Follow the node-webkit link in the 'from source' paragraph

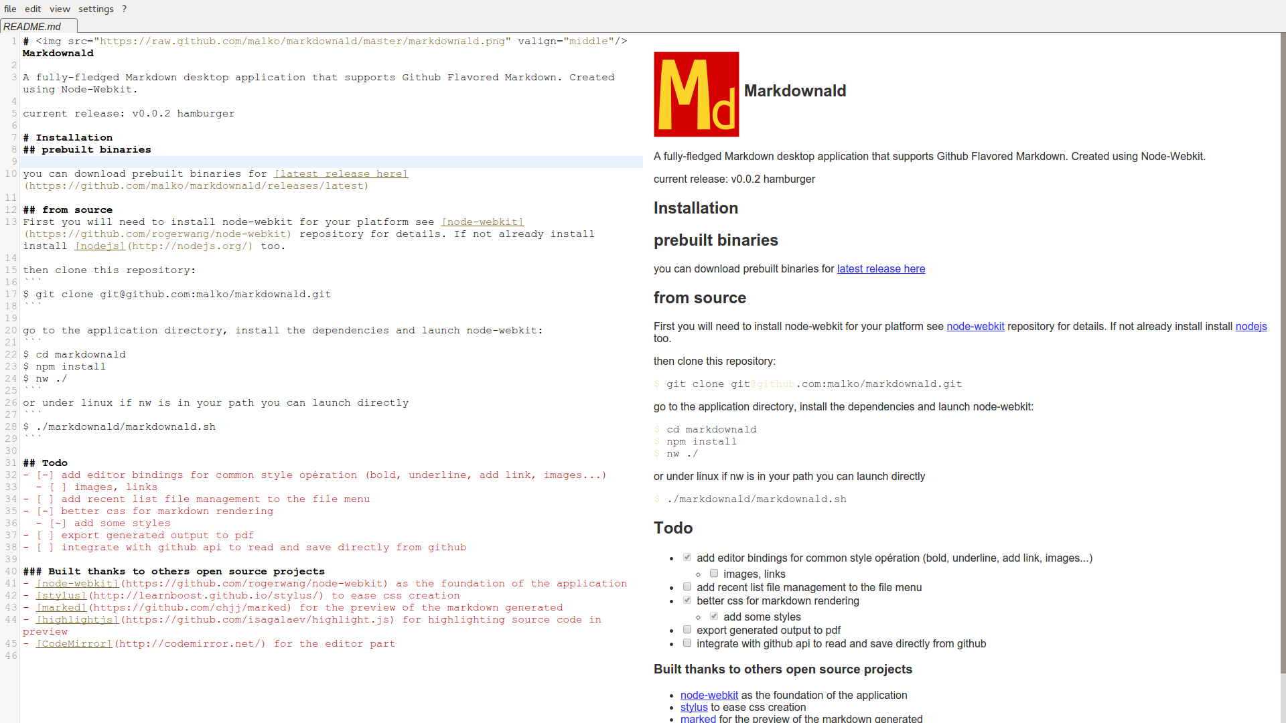click(975, 326)
